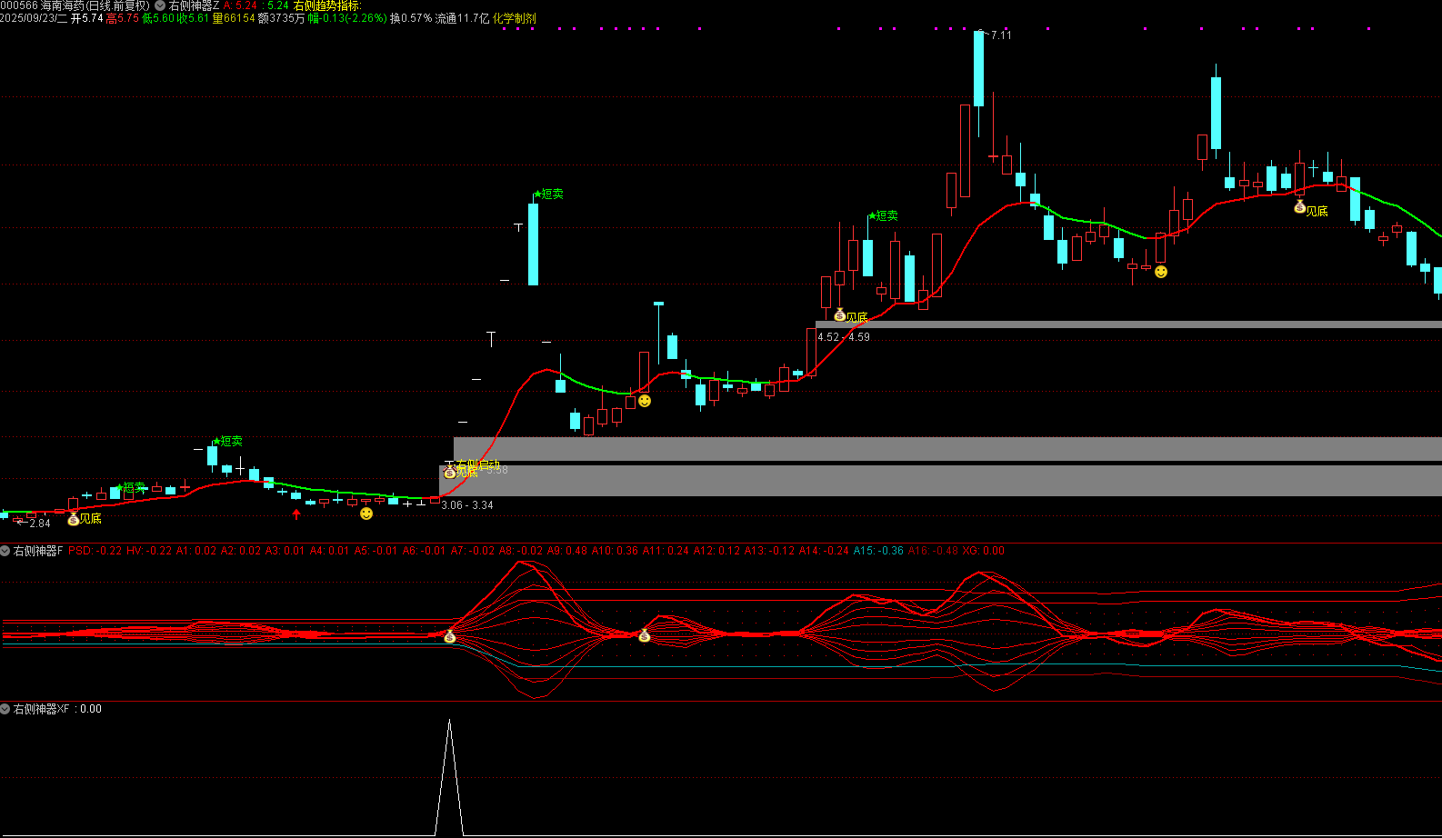Click the 2.84 low price label
This screenshot has height=838, width=1442.
[40, 524]
